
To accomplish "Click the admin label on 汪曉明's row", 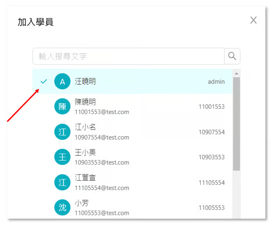I will tap(216, 82).
